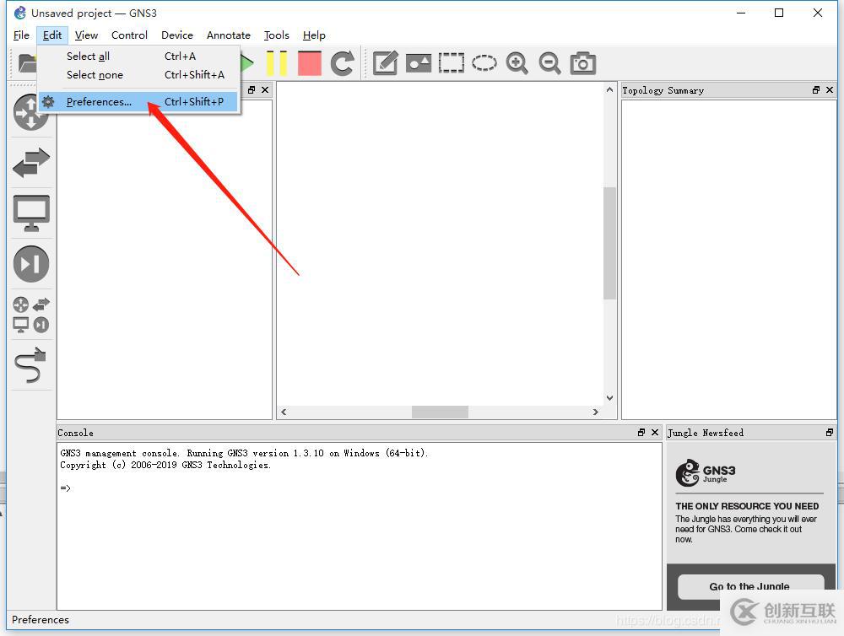The image size is (844, 636).
Task: Float the Jungle Newsfeed panel
Action: click(x=830, y=432)
